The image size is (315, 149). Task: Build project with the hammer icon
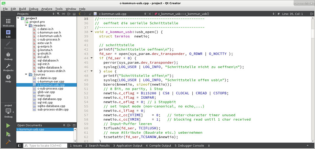pyautogui.click(x=8, y=142)
